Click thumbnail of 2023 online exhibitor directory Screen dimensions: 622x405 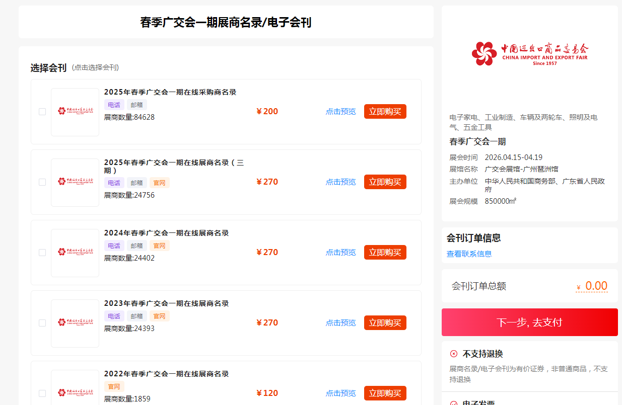tap(75, 323)
